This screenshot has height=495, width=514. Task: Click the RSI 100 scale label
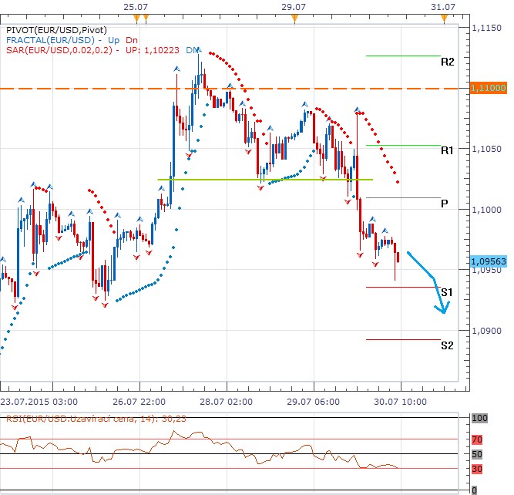click(479, 418)
